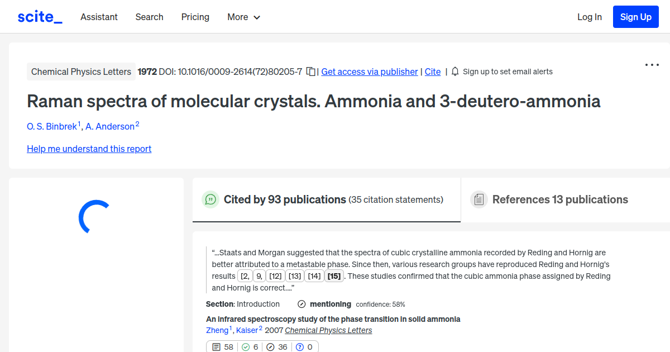Open the three-dot overflow menu
The image size is (670, 352).
[652, 65]
